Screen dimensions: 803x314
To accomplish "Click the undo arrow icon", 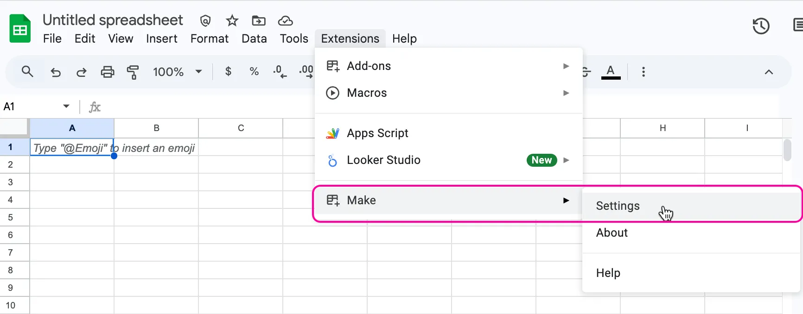I will click(x=56, y=72).
